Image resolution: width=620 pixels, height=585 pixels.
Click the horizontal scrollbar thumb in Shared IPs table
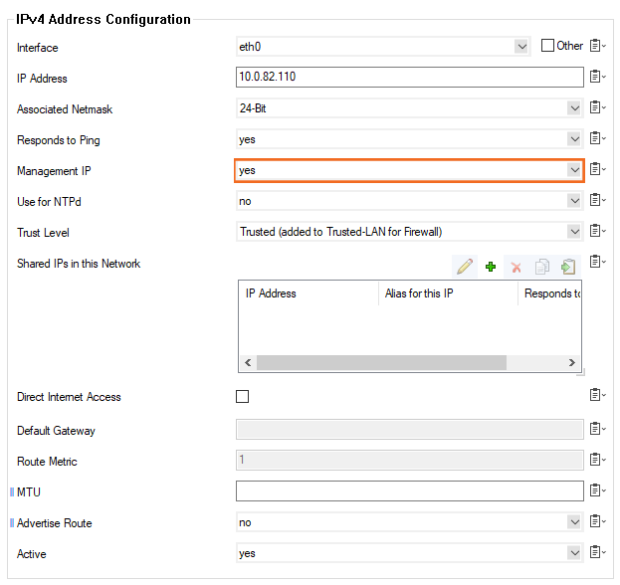tap(381, 362)
